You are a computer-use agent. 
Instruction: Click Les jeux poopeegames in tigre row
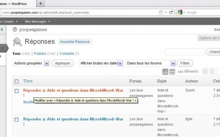141,122
